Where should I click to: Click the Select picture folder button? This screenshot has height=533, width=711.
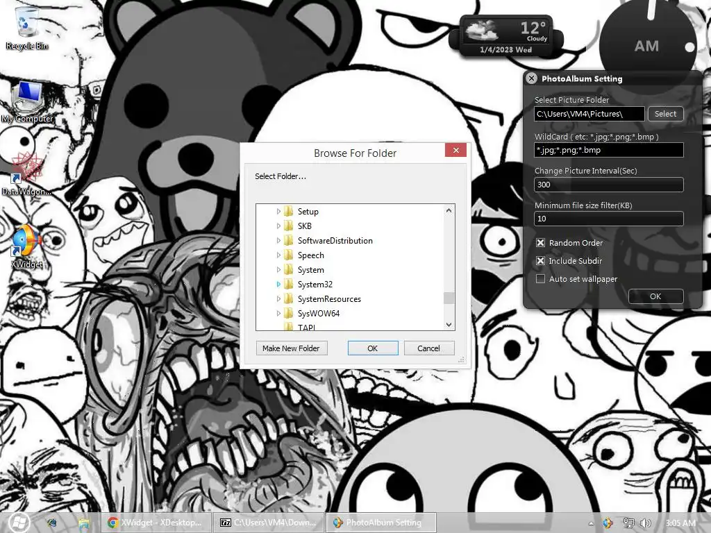[665, 114]
